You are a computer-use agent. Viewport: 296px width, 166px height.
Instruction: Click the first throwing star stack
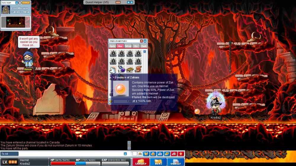tap(113, 54)
